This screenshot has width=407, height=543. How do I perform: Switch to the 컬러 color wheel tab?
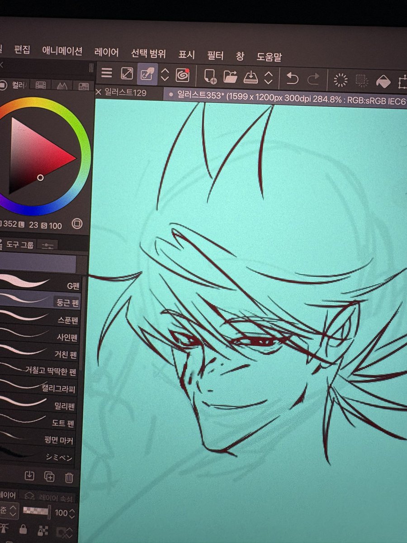15,84
